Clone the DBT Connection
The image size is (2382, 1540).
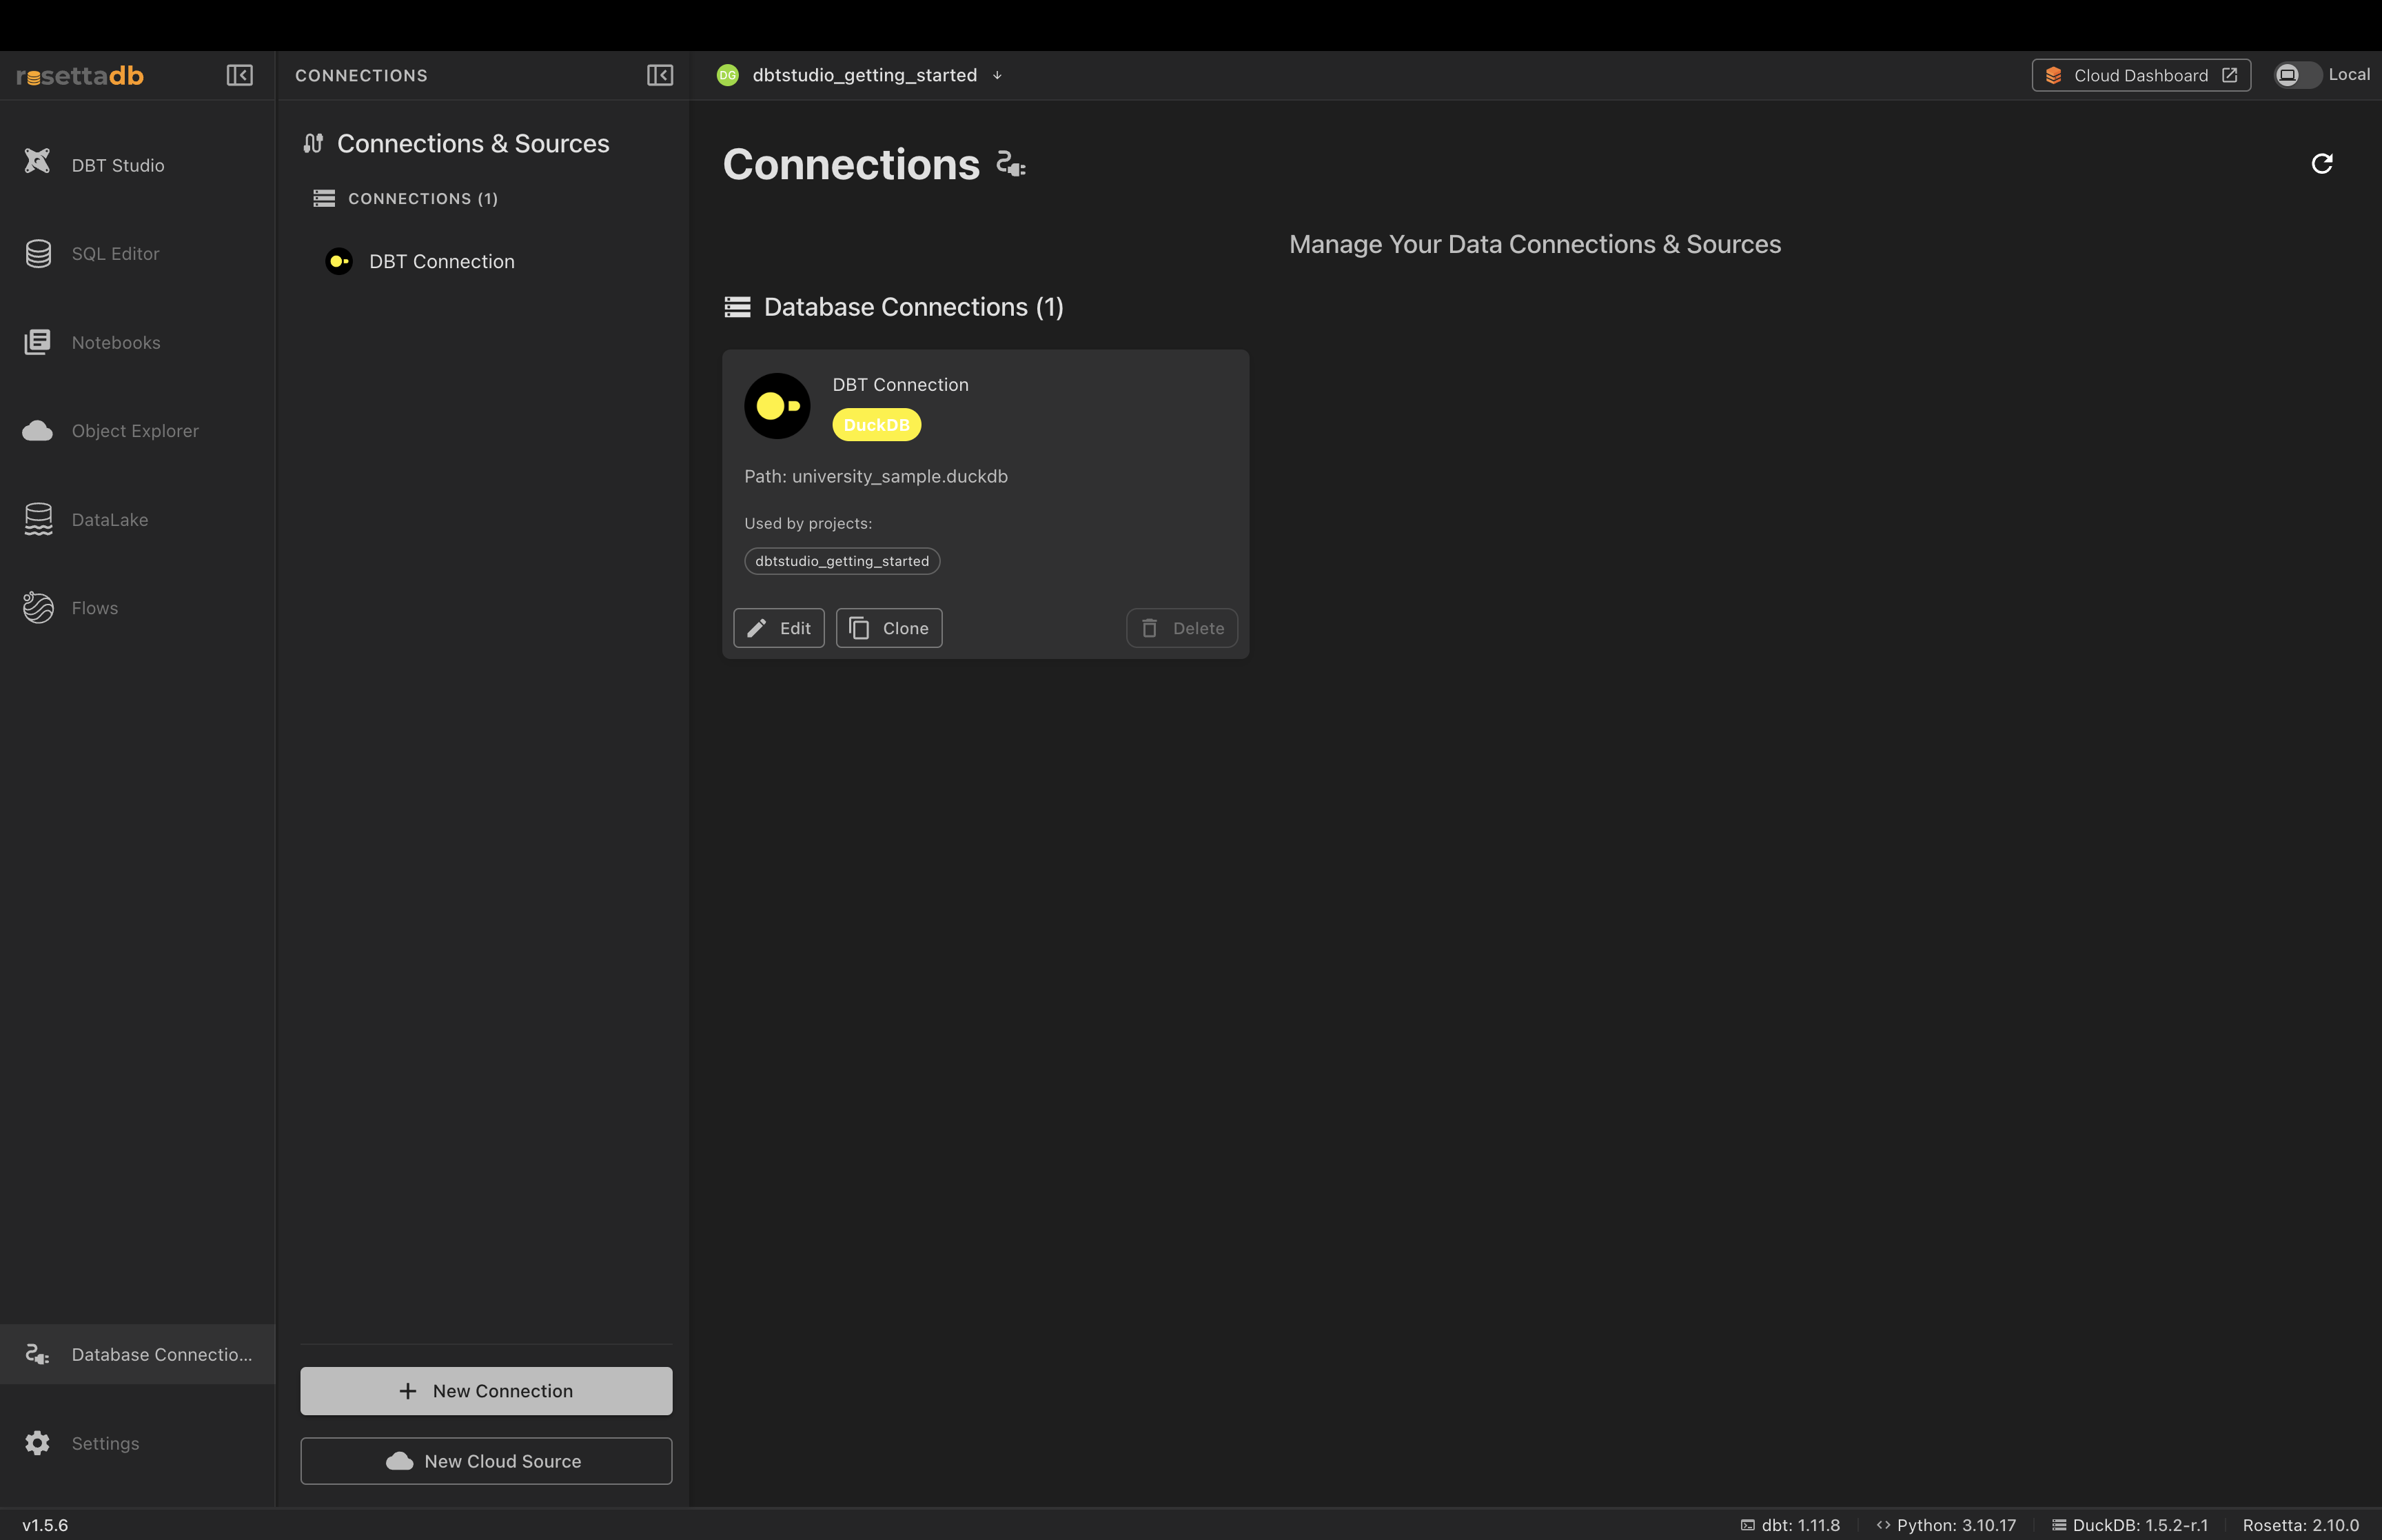click(888, 628)
